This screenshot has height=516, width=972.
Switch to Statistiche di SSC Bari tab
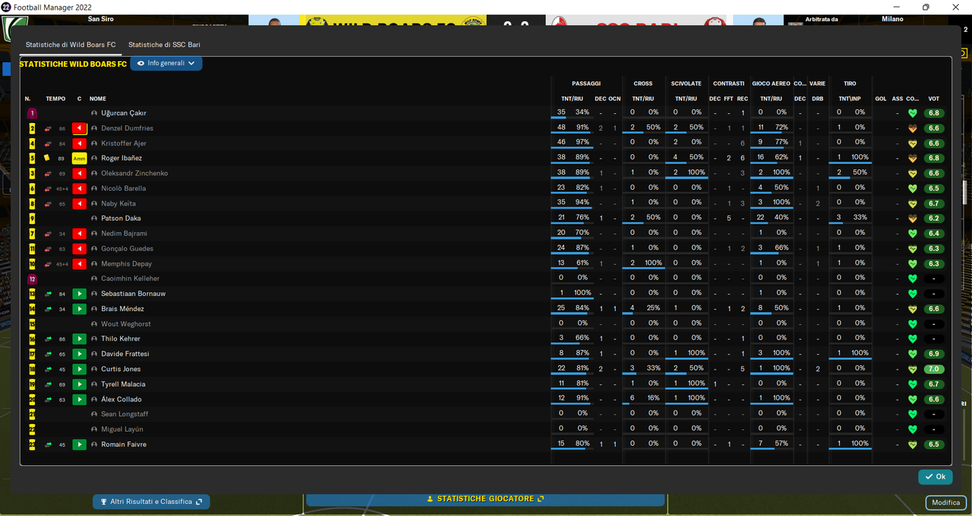pyautogui.click(x=164, y=45)
